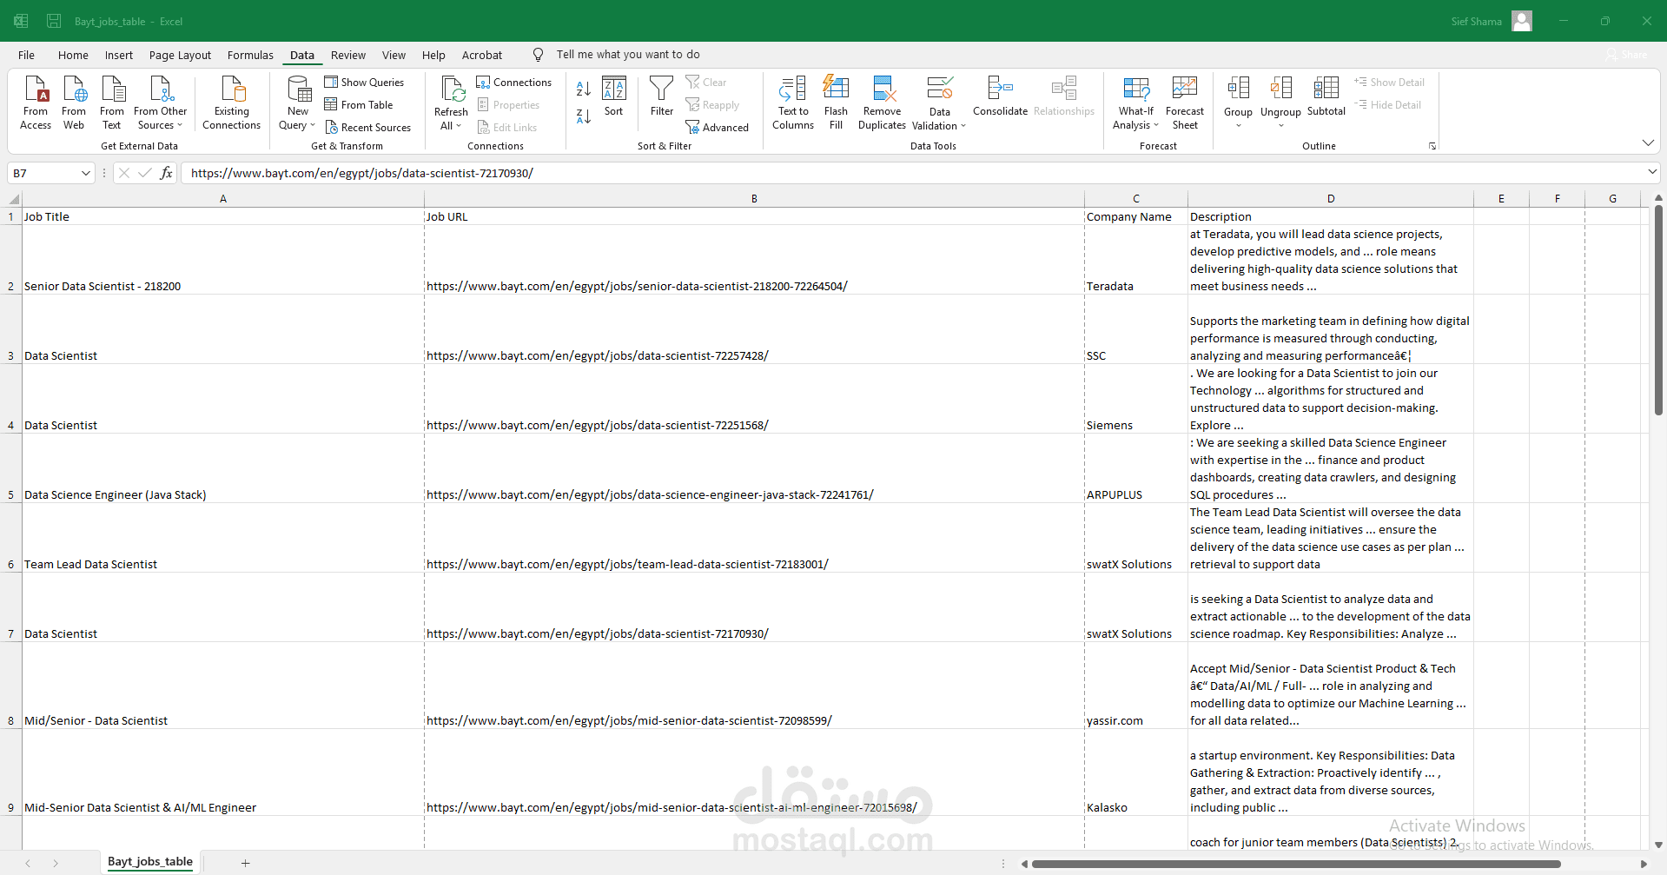Image resolution: width=1667 pixels, height=875 pixels.
Task: Collapse the ribbon using the chevron
Action: pos(1648,143)
